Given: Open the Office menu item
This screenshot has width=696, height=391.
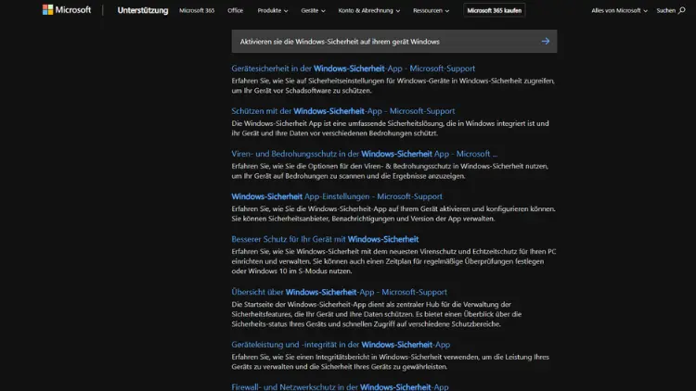Looking at the screenshot, I should 236,10.
